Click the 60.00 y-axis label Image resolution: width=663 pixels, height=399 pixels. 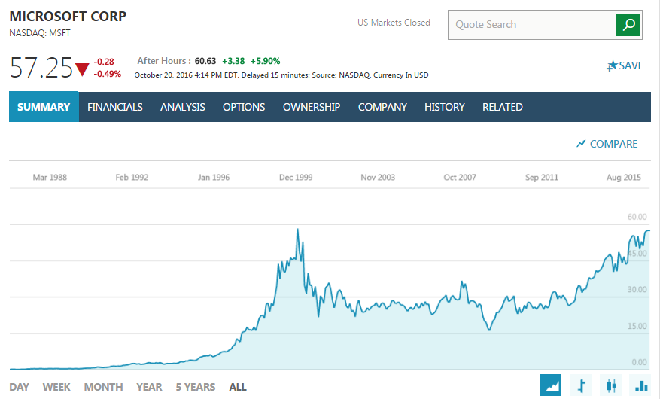point(637,217)
